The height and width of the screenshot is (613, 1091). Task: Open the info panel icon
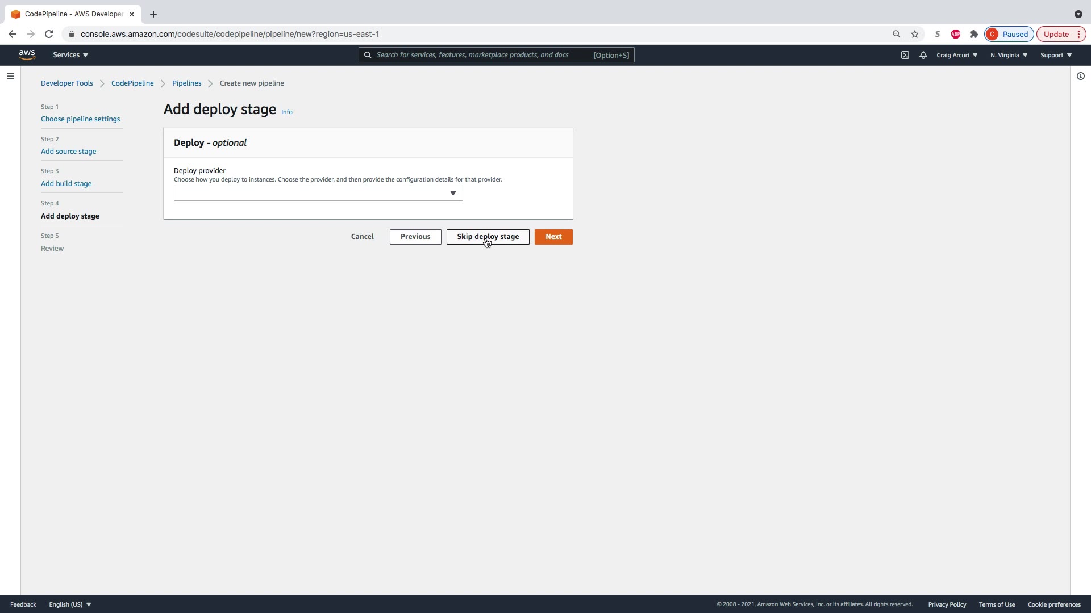[x=1080, y=76]
